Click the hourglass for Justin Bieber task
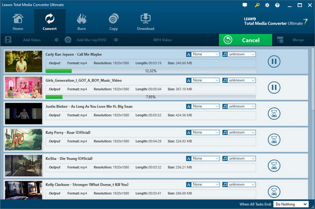315x209 pixels. click(274, 114)
